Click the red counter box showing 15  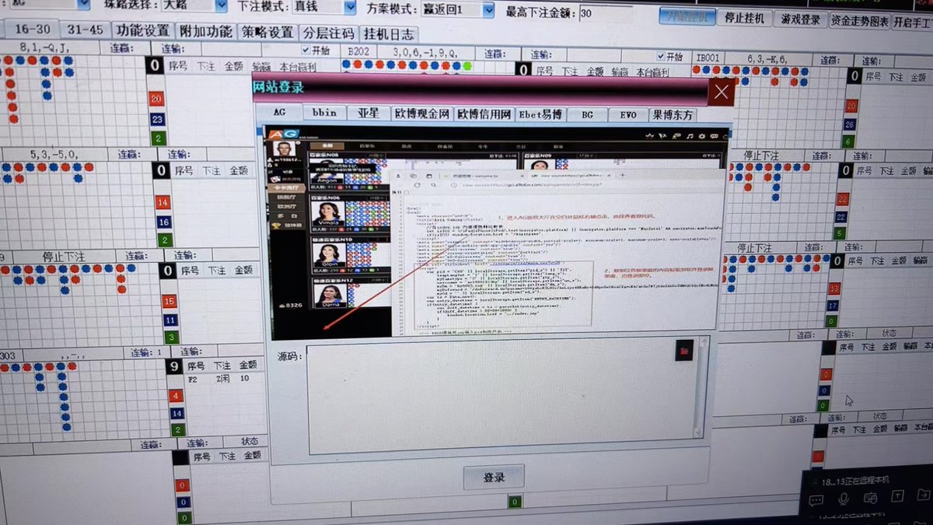[169, 301]
